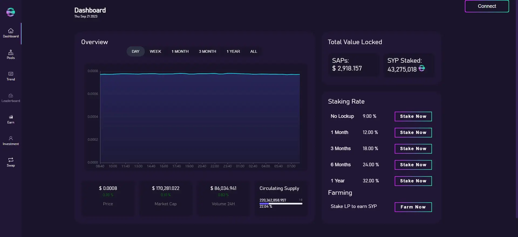This screenshot has width=518, height=237.
Task: Switch chart range to WEEK
Action: coord(155,51)
